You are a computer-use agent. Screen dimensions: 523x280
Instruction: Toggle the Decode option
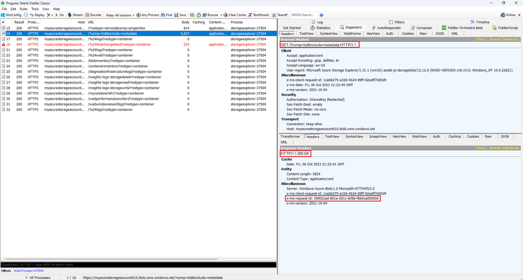(x=93, y=15)
